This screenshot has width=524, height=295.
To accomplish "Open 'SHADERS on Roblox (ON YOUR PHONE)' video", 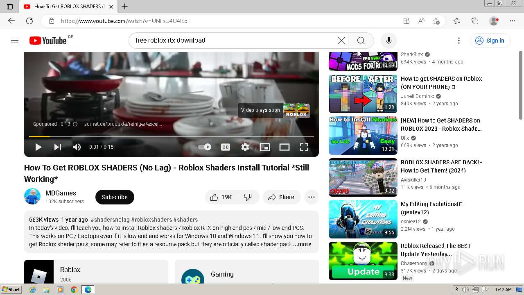I will [441, 83].
